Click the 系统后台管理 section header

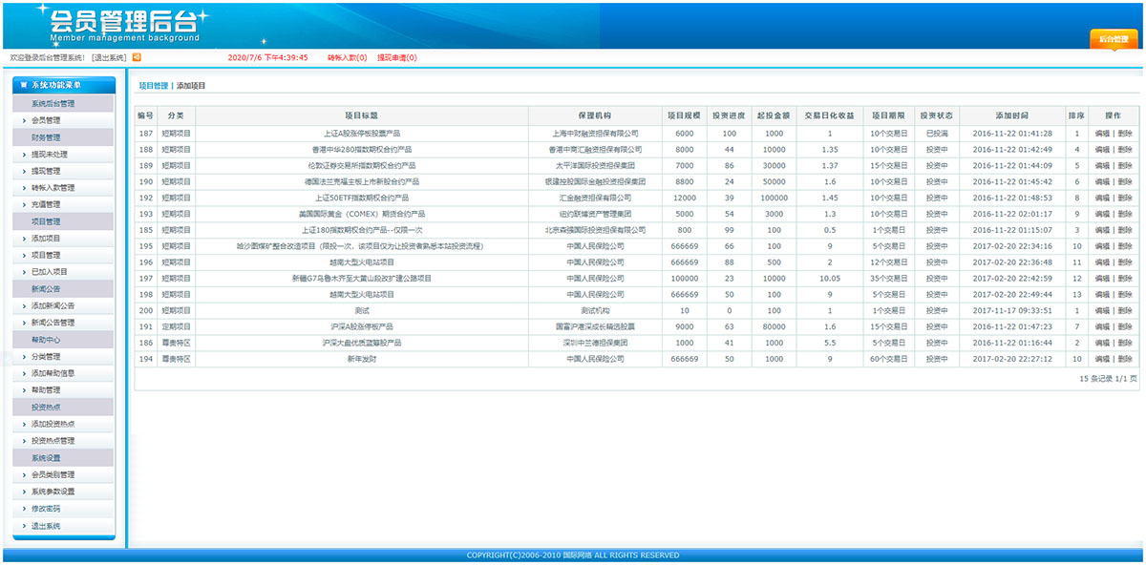63,103
